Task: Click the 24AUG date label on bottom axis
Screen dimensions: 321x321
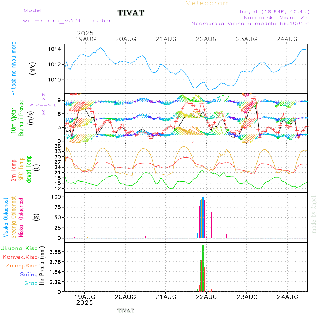Action: pos(287,297)
